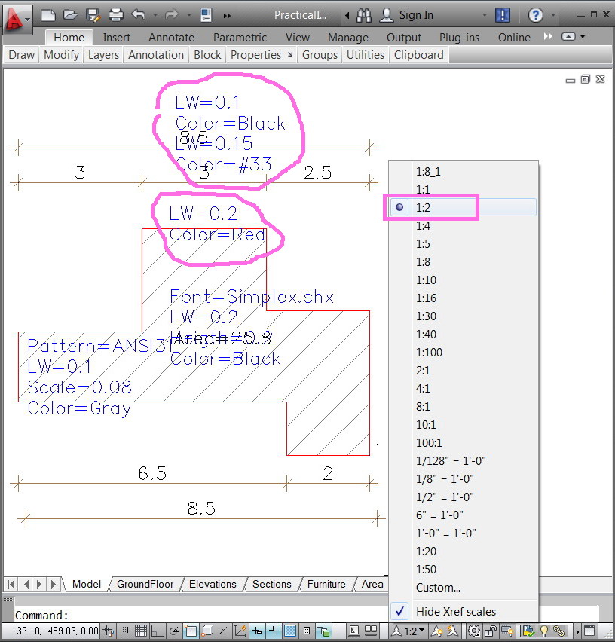The height and width of the screenshot is (642, 615).
Task: Click the Clean Screen status icon
Action: click(x=589, y=631)
